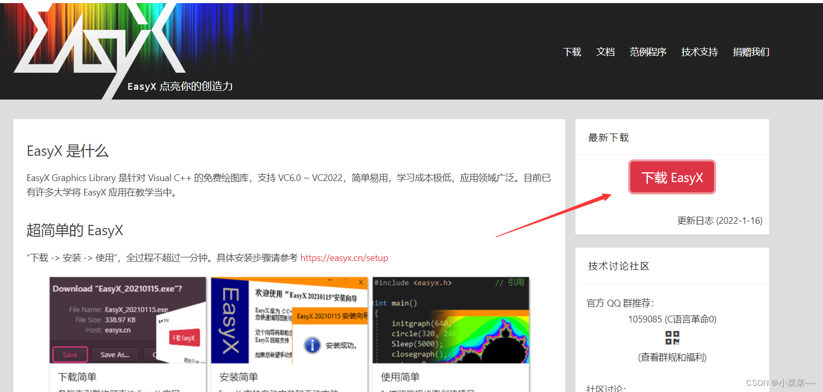This screenshot has height=392, width=823.
Task: Open the 查看群规和福利 link
Action: (672, 357)
